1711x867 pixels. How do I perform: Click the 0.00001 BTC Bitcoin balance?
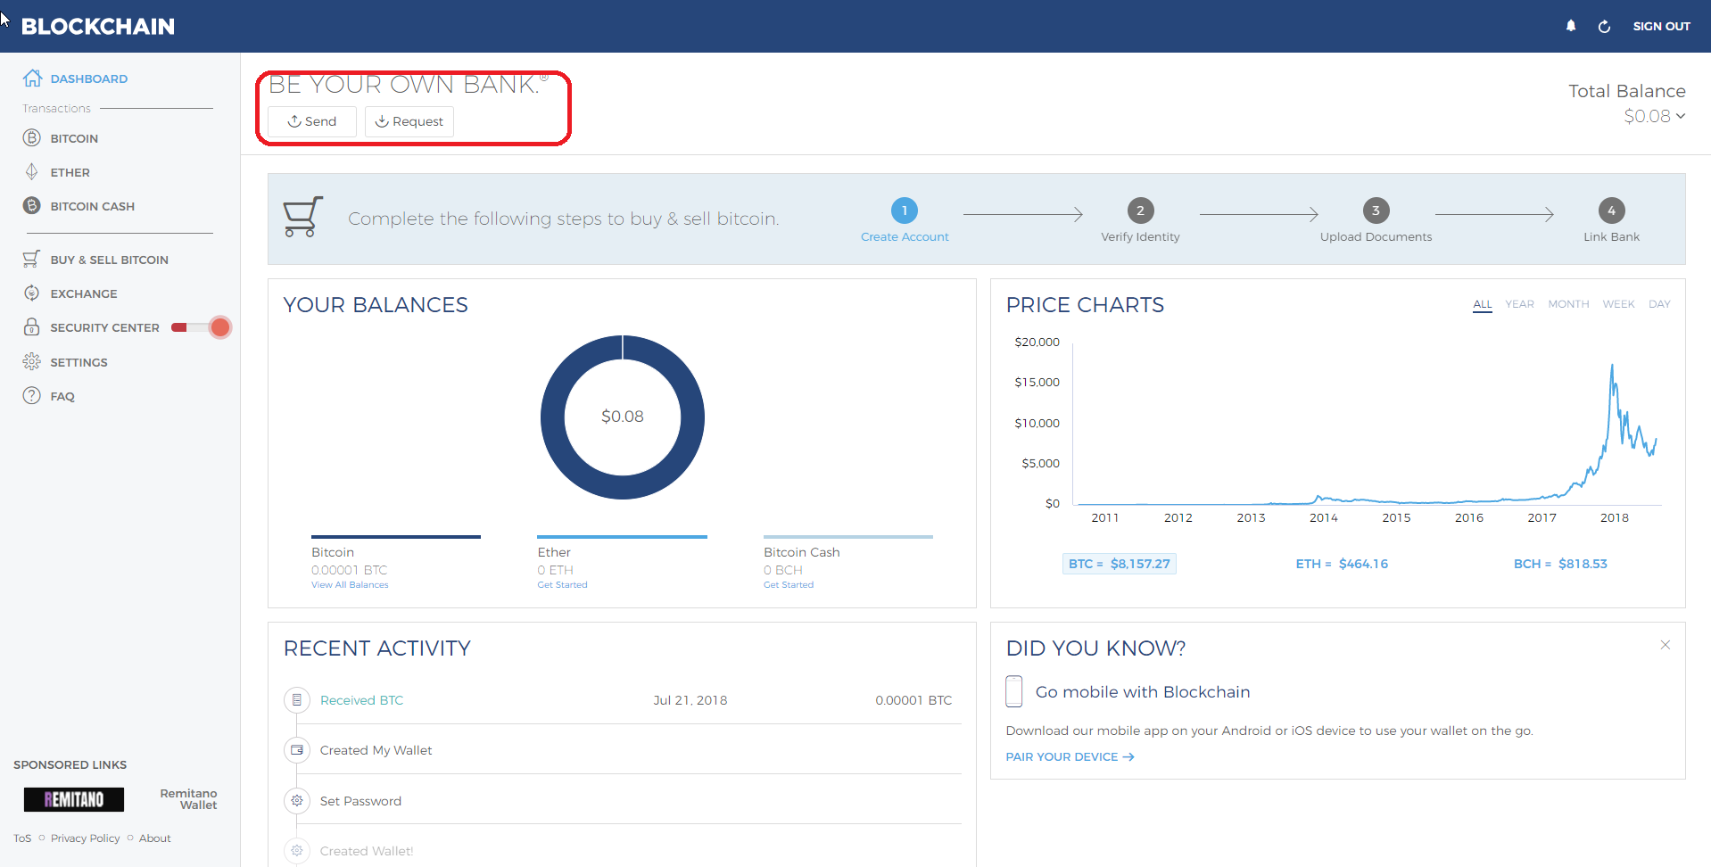pos(349,570)
